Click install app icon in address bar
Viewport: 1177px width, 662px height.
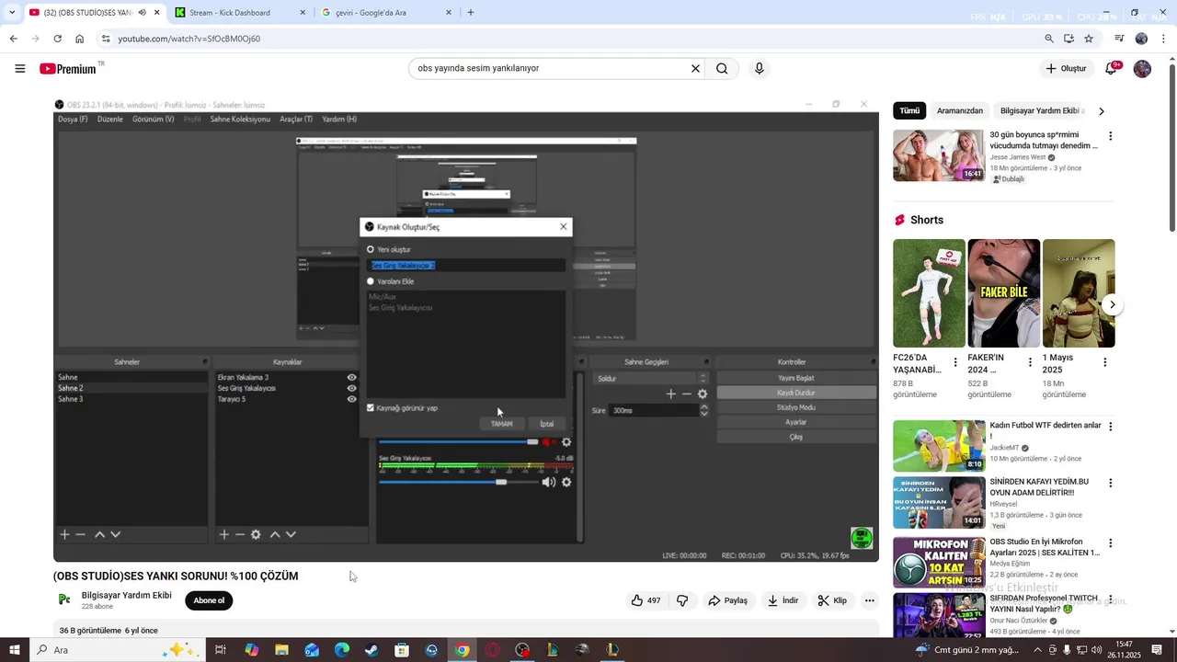pos(1068,39)
